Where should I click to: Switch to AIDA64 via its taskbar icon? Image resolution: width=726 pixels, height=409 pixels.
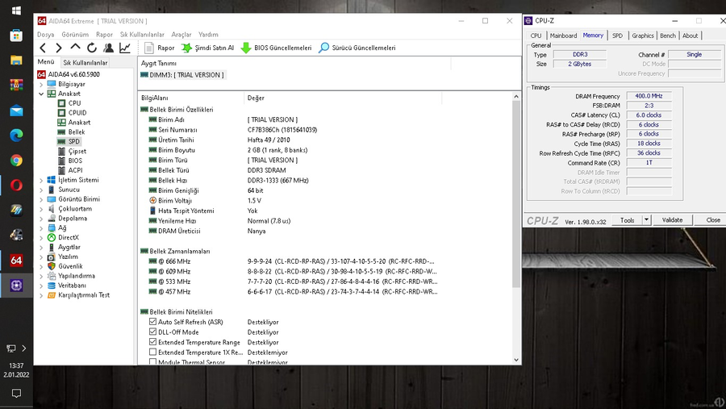tap(16, 261)
